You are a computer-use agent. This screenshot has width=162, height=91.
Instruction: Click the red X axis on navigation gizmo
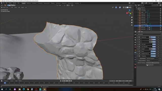point(127,13)
